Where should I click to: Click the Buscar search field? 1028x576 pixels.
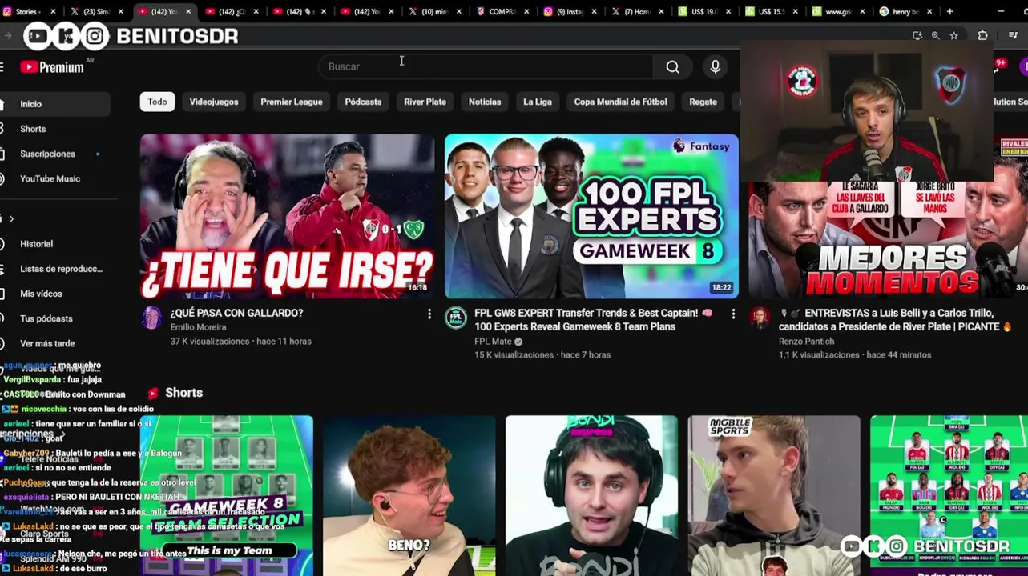(485, 66)
